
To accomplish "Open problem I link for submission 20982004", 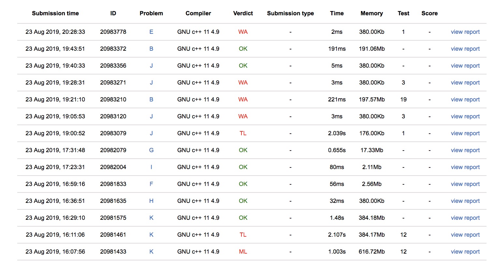I will coord(151,167).
